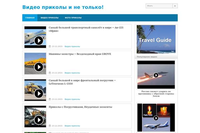Play the GROVE crane video thumbnail
Screen dimensions: 200x133
[35, 64]
